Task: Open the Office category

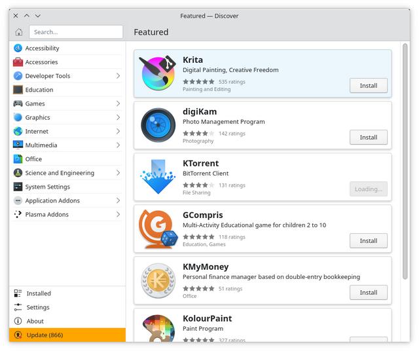Action: [67, 158]
